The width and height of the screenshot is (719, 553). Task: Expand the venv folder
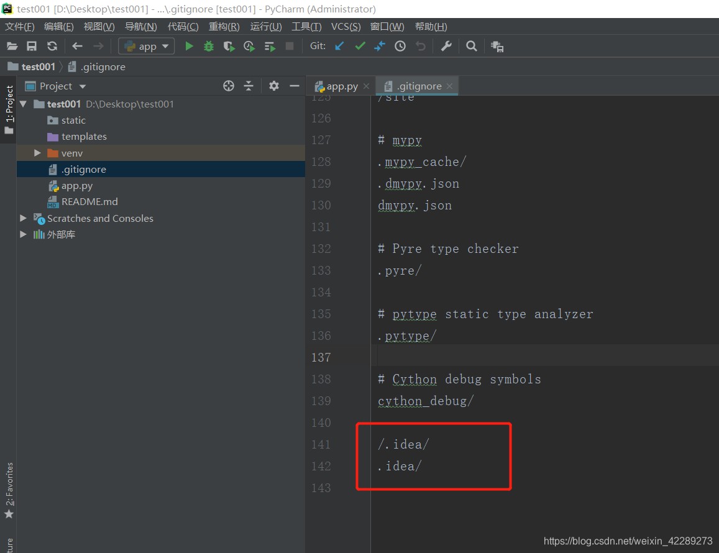point(37,153)
